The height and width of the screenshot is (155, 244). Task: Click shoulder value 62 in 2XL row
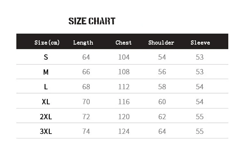[x=162, y=117]
